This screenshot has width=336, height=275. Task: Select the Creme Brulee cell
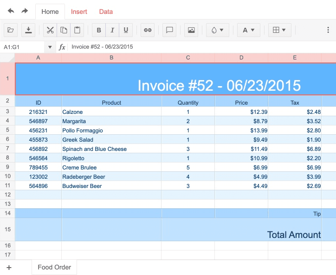pos(111,167)
